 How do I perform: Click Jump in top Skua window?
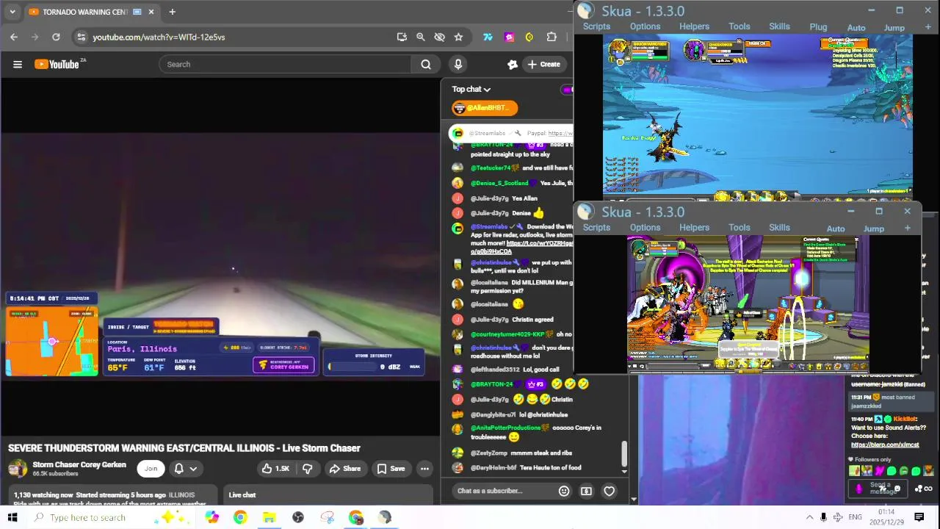(x=894, y=28)
